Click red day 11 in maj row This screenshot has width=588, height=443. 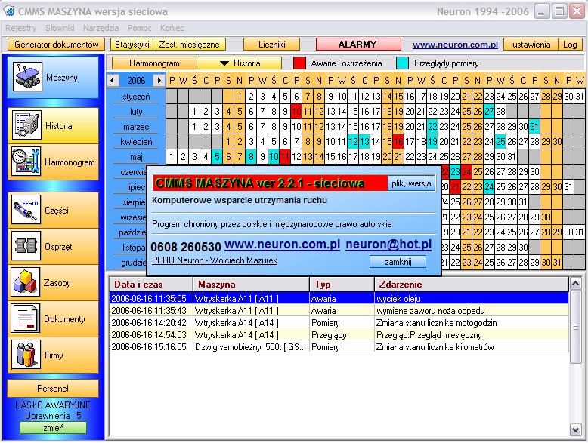tap(285, 156)
